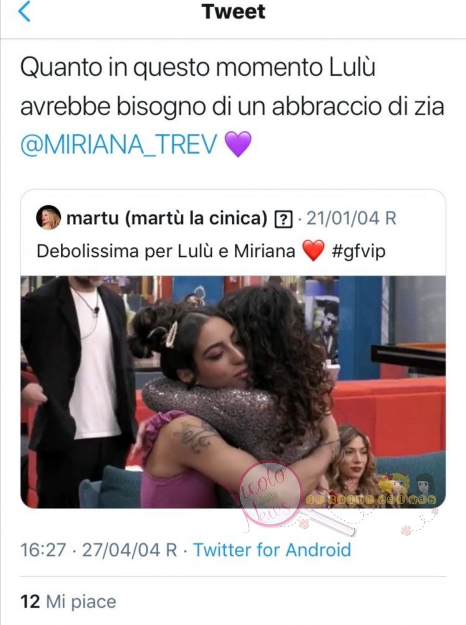The image size is (466, 625).
Task: Tap main tweet text about Lulù
Action: click(x=232, y=87)
